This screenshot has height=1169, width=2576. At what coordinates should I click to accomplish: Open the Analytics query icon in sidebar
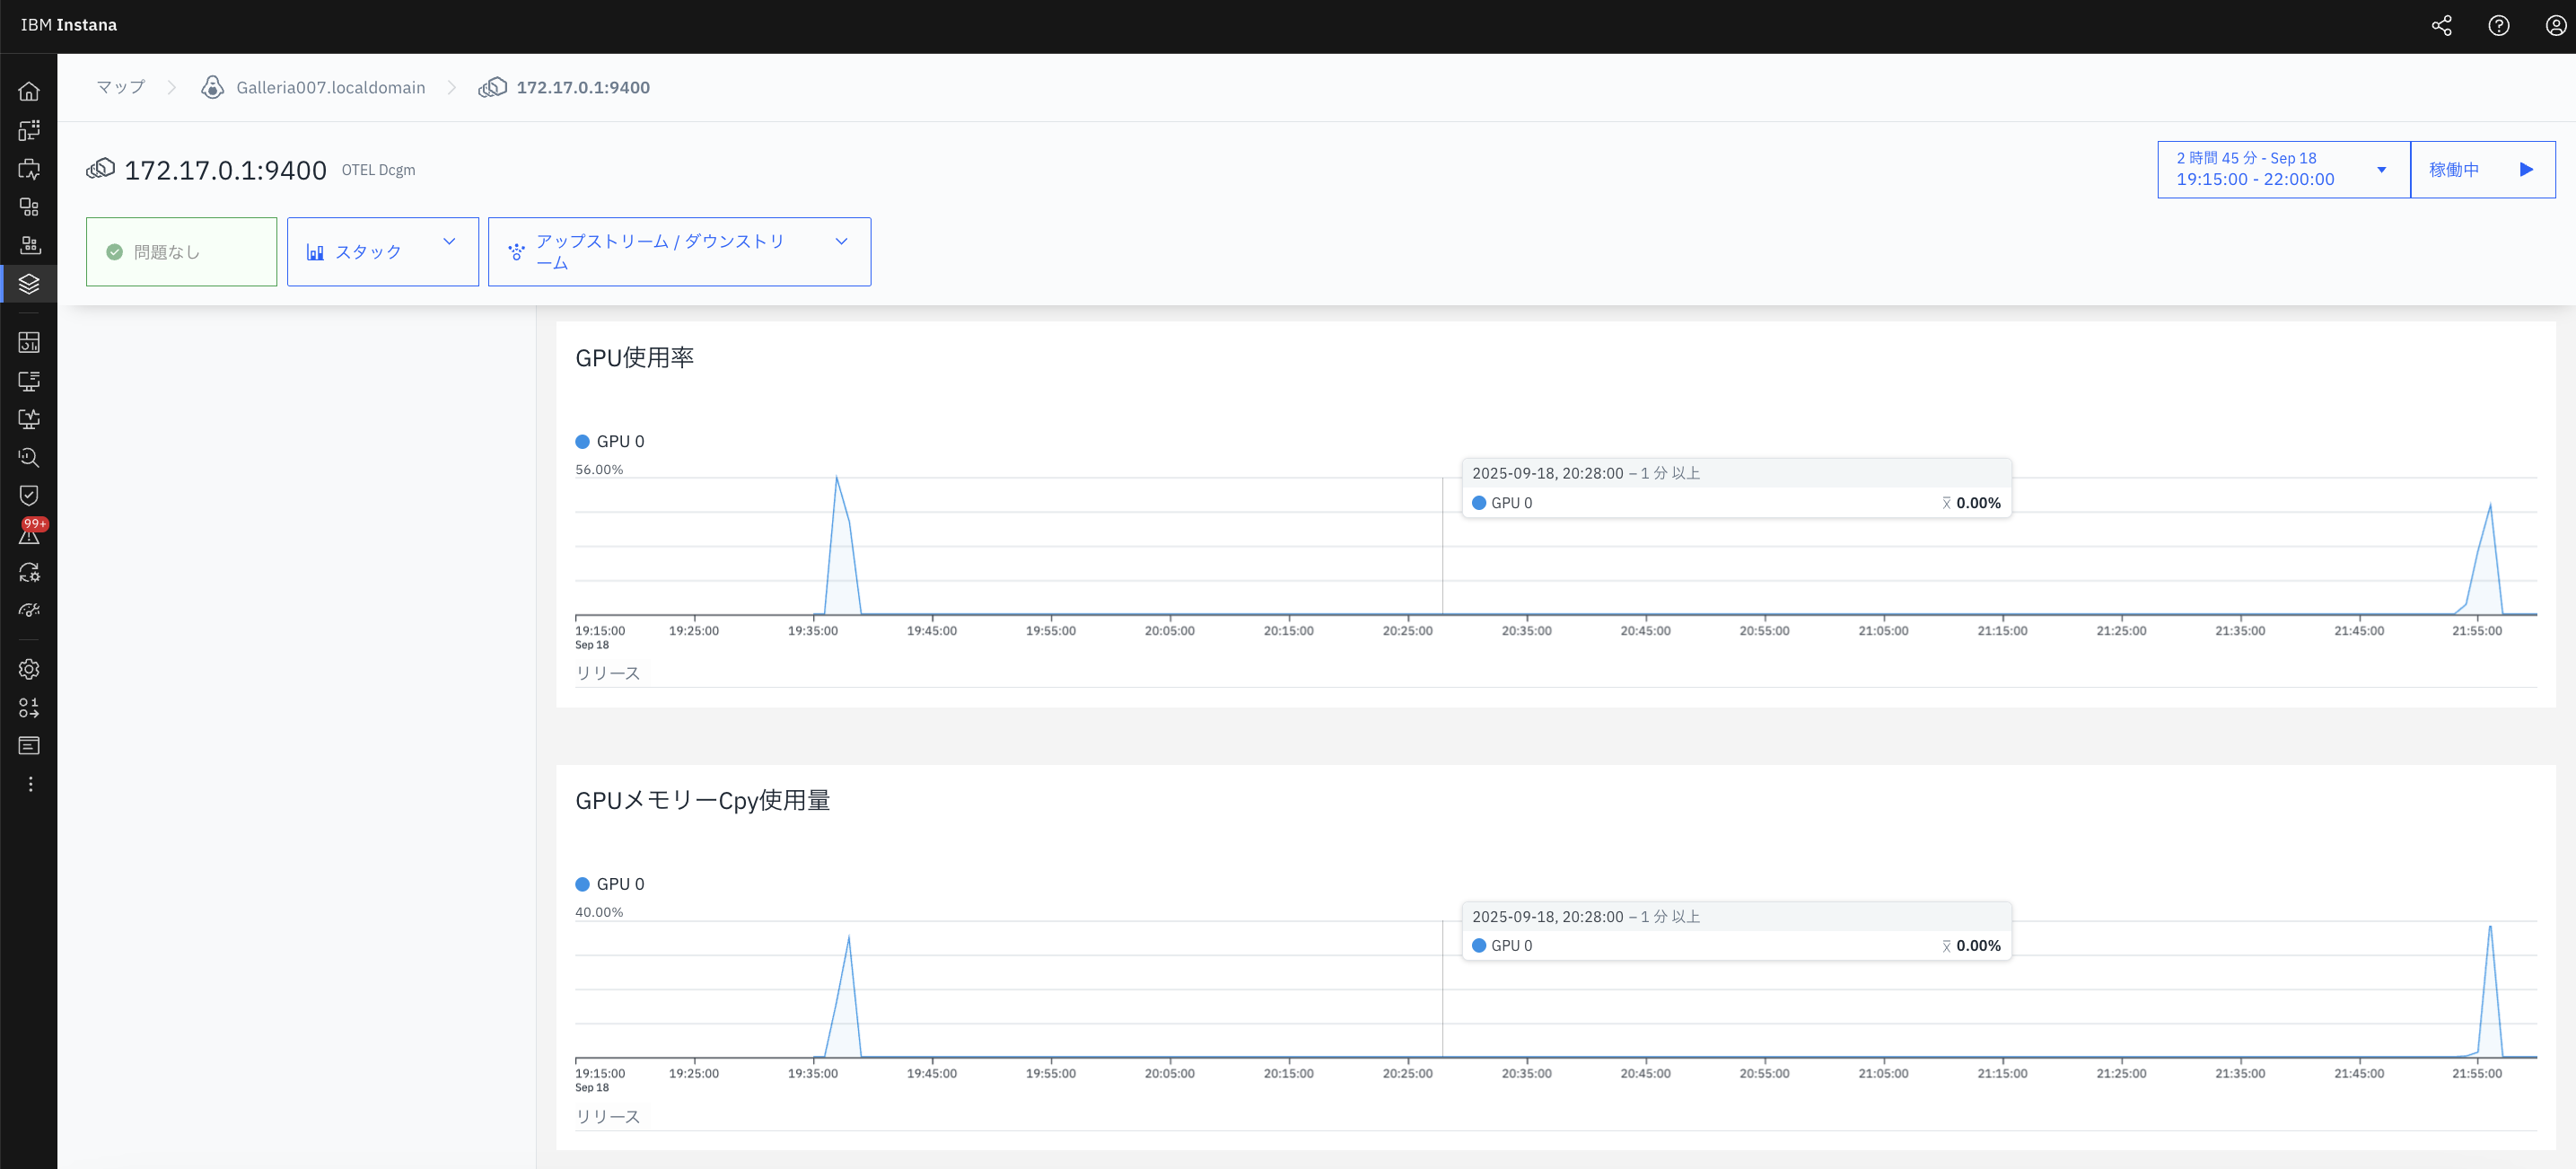coord(29,457)
